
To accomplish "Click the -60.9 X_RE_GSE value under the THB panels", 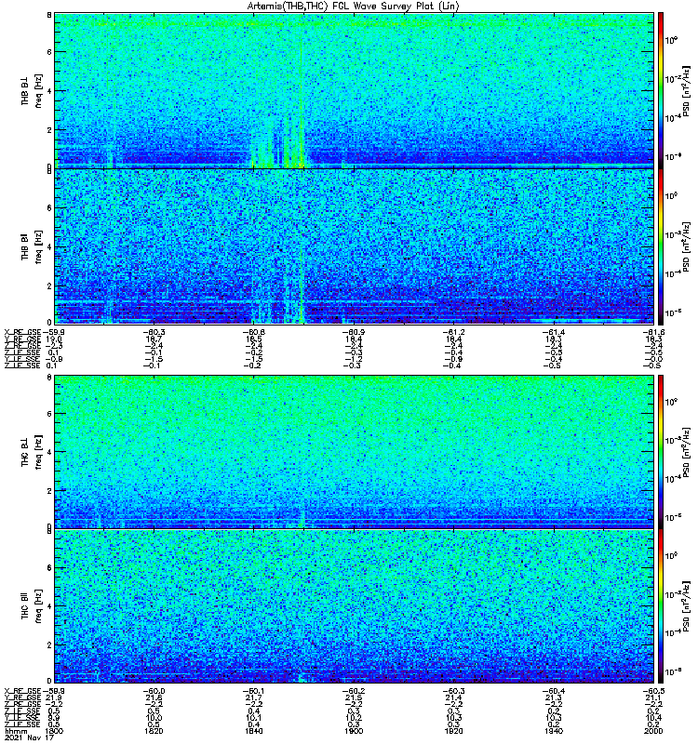I will coord(354,332).
